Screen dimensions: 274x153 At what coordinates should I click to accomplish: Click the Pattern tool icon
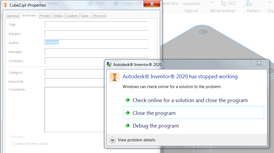(x=249, y=3)
